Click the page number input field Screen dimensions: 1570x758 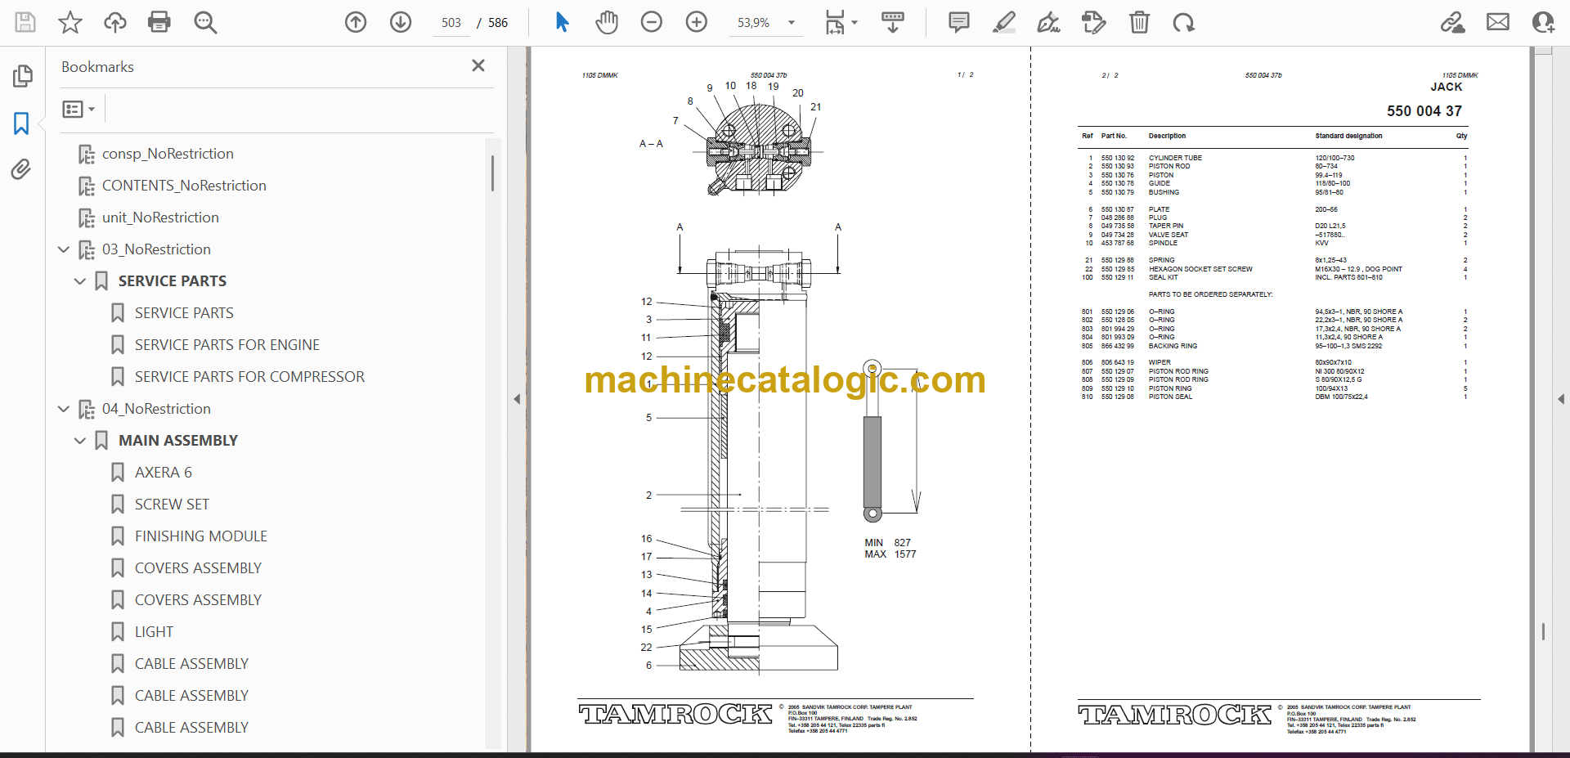[x=451, y=23]
